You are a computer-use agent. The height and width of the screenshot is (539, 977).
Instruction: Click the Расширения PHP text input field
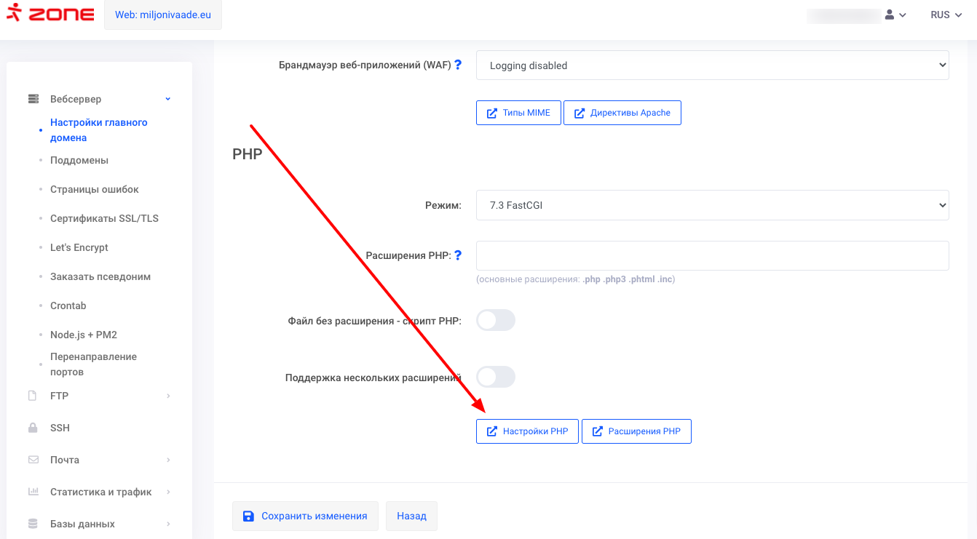click(712, 256)
